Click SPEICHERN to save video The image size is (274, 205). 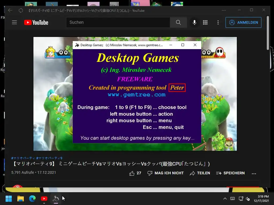(x=230, y=173)
